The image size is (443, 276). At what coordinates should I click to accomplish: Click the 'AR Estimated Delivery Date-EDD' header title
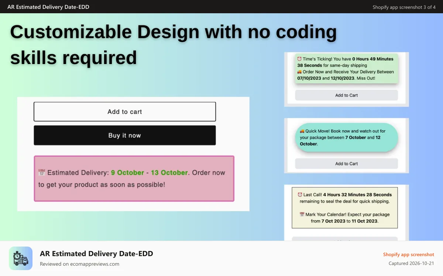(x=48, y=7)
